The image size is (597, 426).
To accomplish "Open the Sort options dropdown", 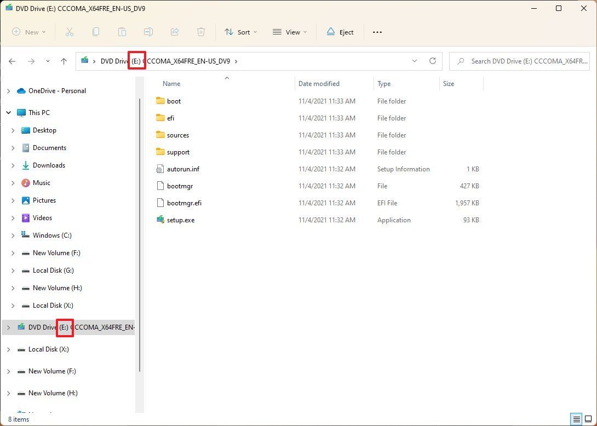I will (240, 32).
